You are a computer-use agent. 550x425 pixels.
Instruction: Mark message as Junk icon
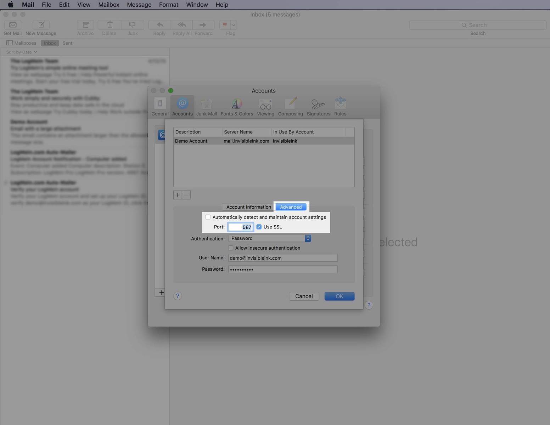133,25
